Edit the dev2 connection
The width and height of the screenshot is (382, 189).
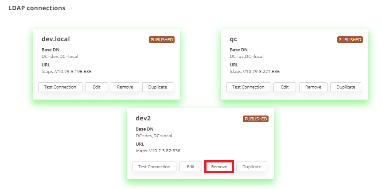coord(191,167)
